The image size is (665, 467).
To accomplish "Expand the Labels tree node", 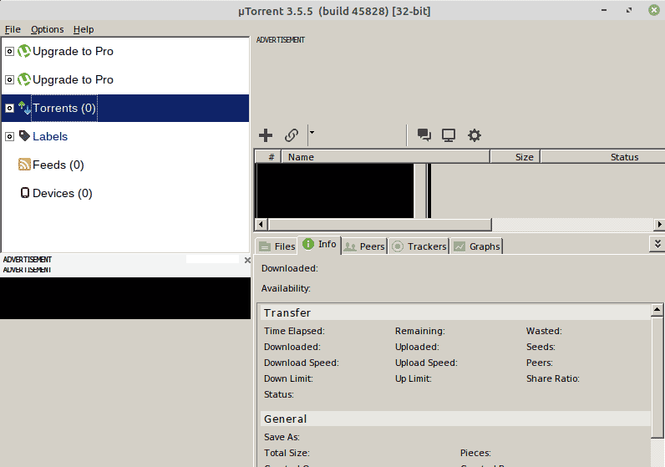I will tap(9, 136).
